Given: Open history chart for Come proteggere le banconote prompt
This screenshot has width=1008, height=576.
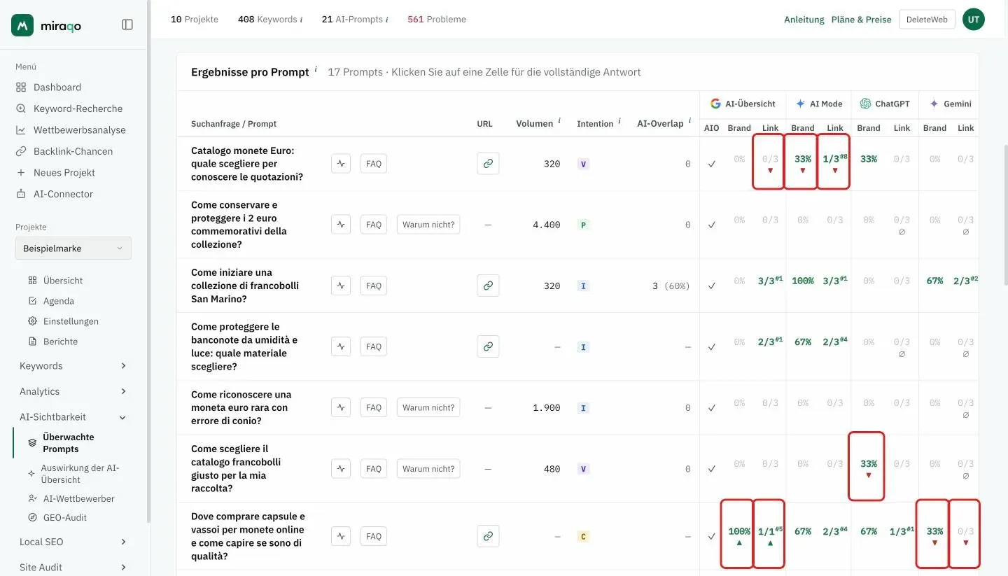Looking at the screenshot, I should pos(341,346).
